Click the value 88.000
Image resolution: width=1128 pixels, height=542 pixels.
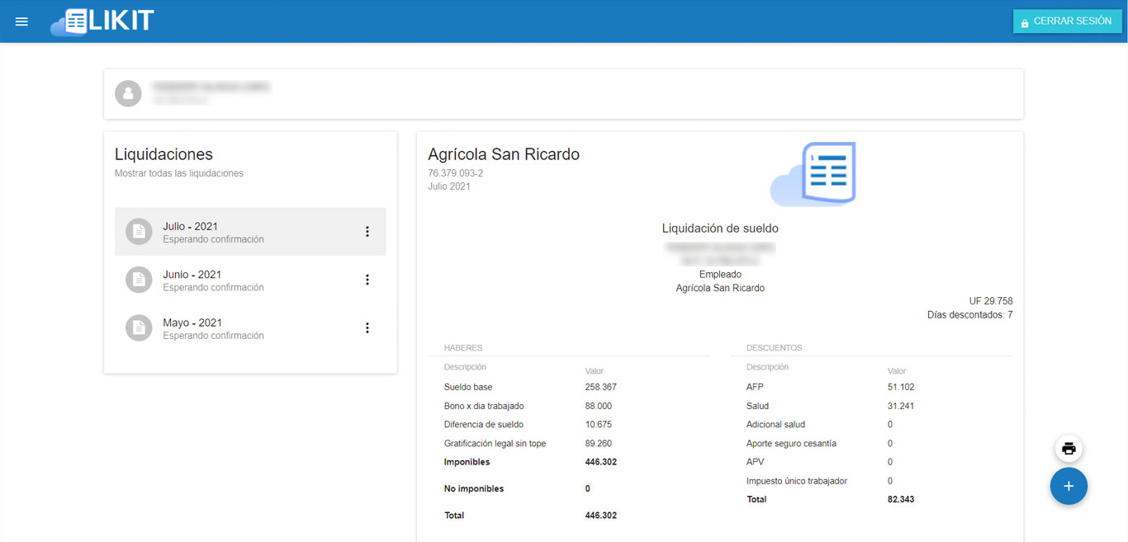click(599, 406)
